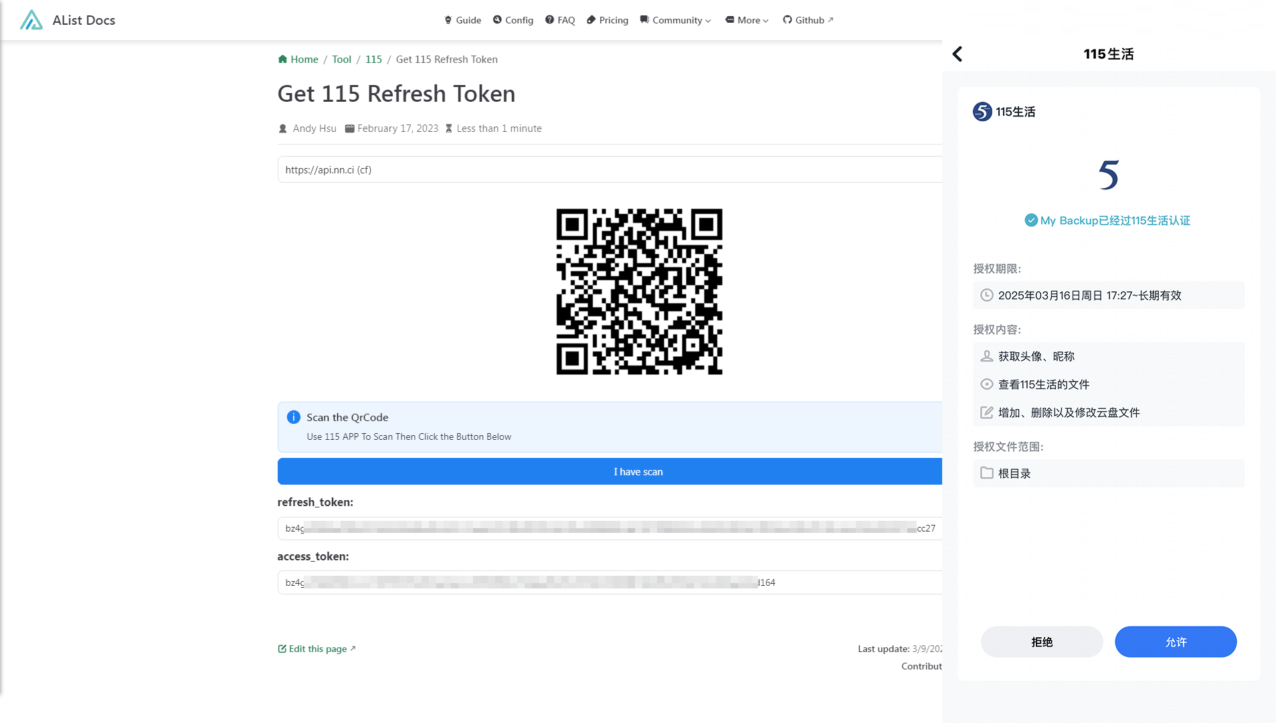Focus the access_token field
The image size is (1276, 723).
coord(610,582)
